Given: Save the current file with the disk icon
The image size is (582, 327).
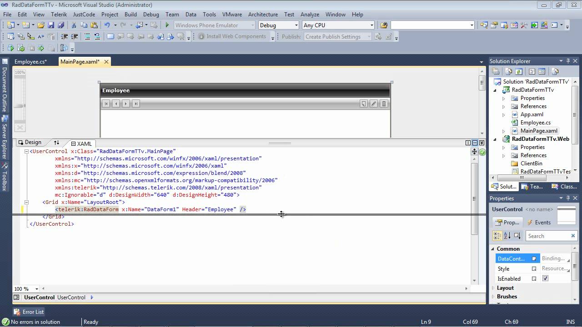Looking at the screenshot, I should pyautogui.click(x=51, y=25).
